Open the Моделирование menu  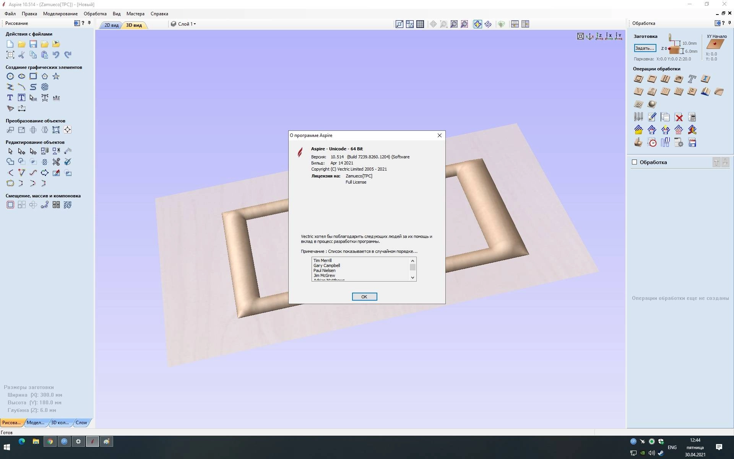click(60, 13)
